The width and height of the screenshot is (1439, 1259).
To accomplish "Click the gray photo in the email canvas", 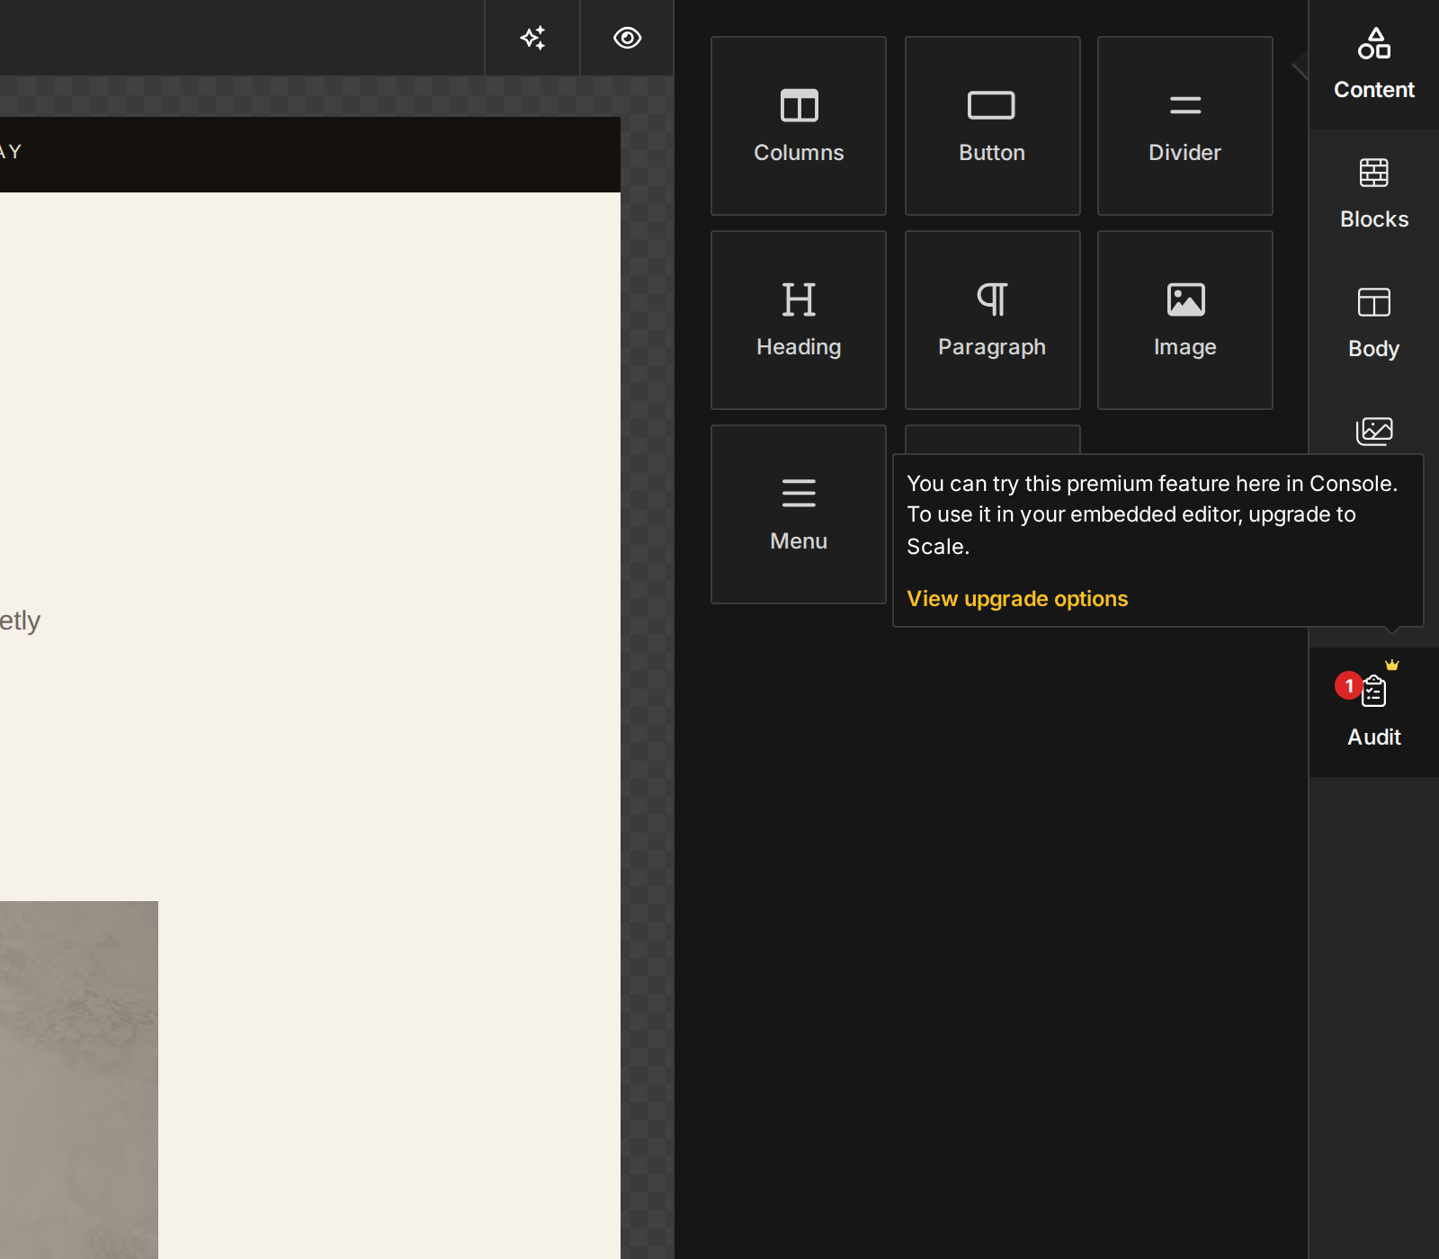I will tap(79, 1079).
